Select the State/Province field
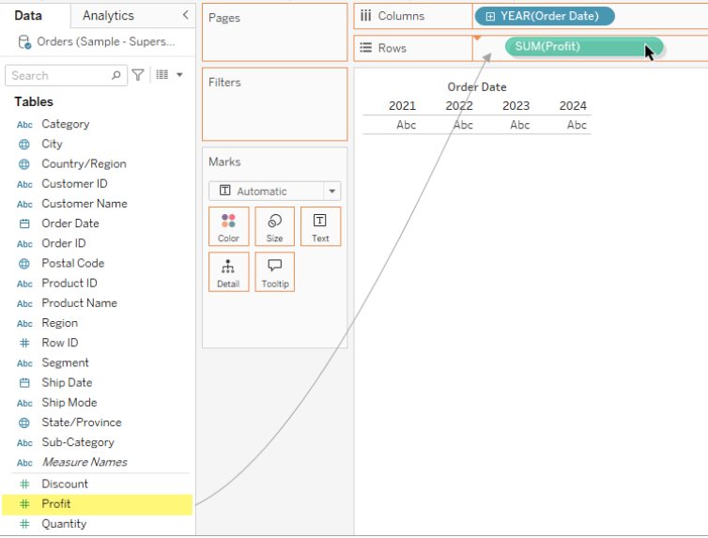 tap(82, 423)
